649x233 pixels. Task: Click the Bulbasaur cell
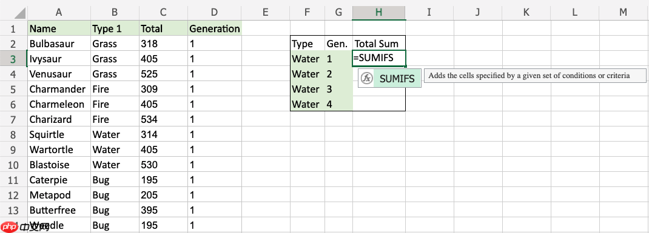pyautogui.click(x=59, y=44)
